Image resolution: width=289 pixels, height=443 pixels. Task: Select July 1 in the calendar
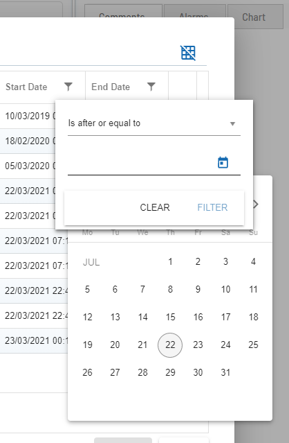click(x=170, y=262)
